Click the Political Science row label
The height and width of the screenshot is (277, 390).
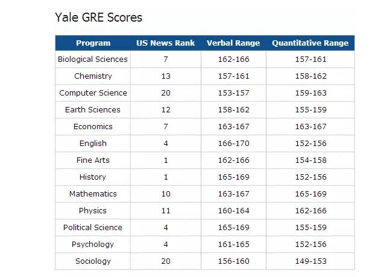[x=93, y=227]
